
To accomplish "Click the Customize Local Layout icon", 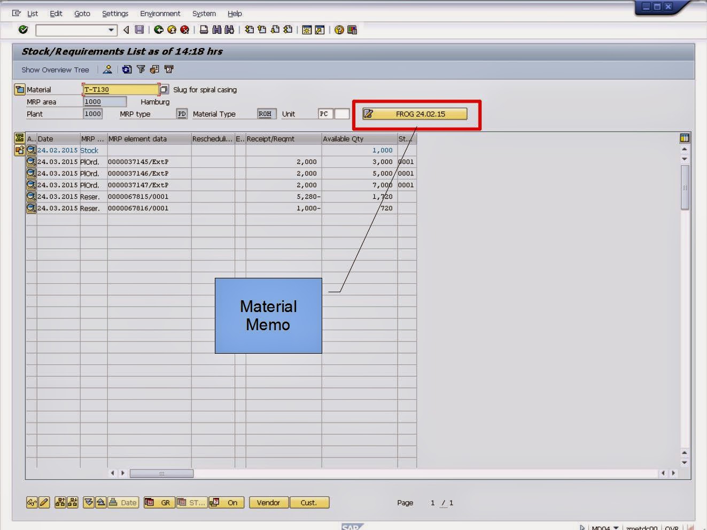I will [352, 30].
